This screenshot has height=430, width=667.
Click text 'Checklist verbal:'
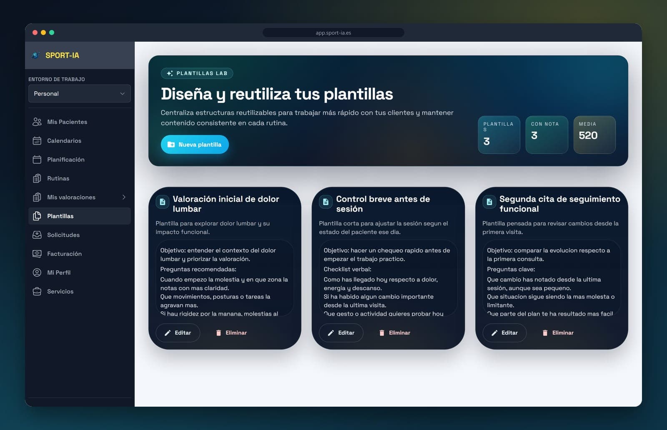coord(347,269)
